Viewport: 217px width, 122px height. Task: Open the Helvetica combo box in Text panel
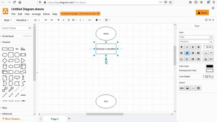point(196,42)
